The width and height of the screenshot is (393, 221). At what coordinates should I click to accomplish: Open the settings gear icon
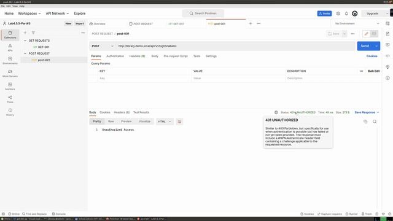338,14
